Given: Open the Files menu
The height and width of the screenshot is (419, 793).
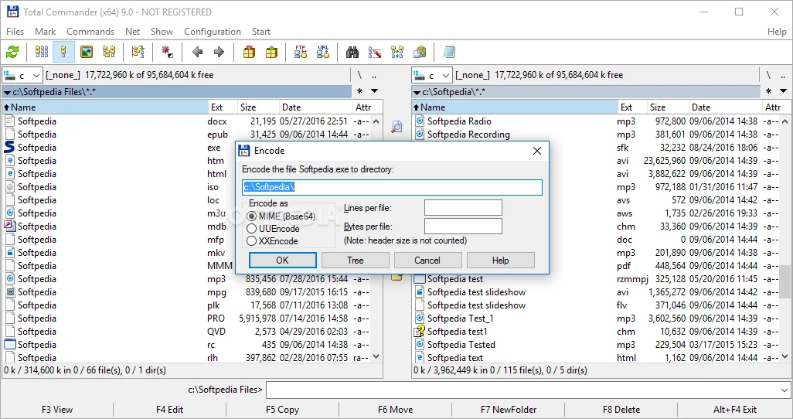Looking at the screenshot, I should 15,32.
